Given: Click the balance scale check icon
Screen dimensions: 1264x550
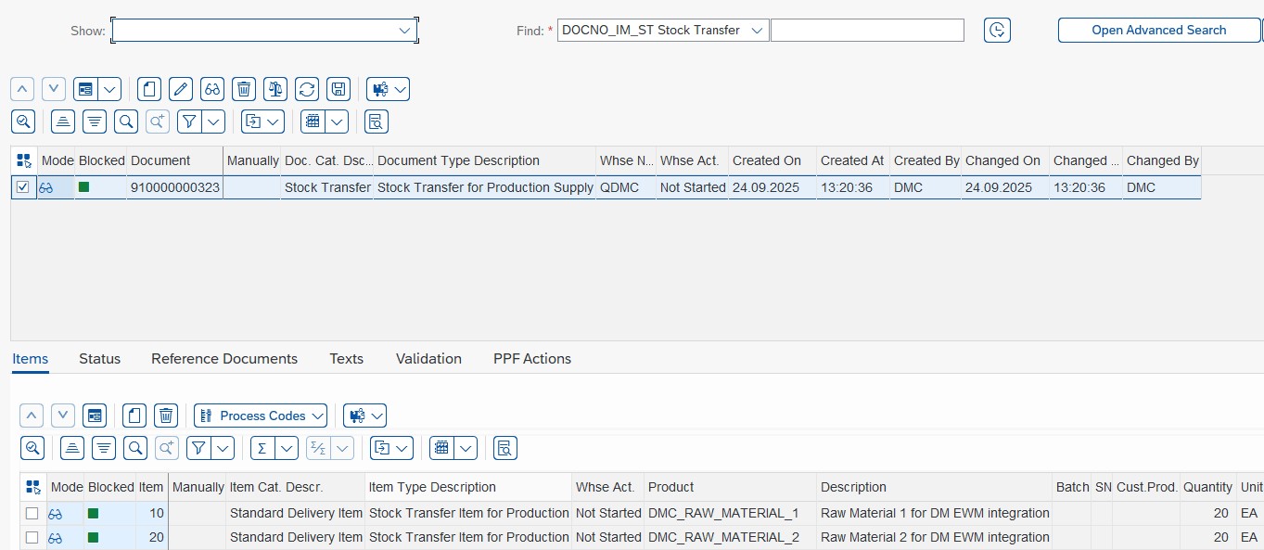Looking at the screenshot, I should 275,89.
